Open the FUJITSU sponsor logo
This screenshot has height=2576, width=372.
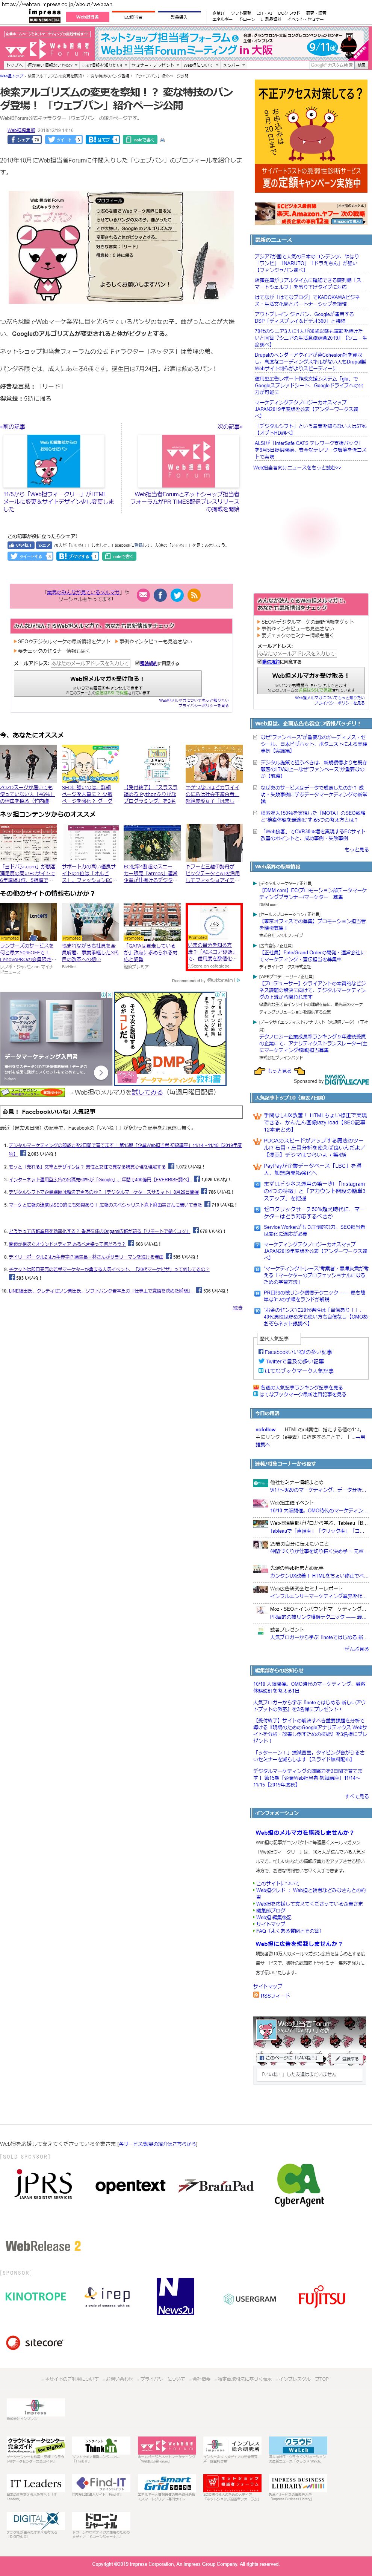[321, 2296]
